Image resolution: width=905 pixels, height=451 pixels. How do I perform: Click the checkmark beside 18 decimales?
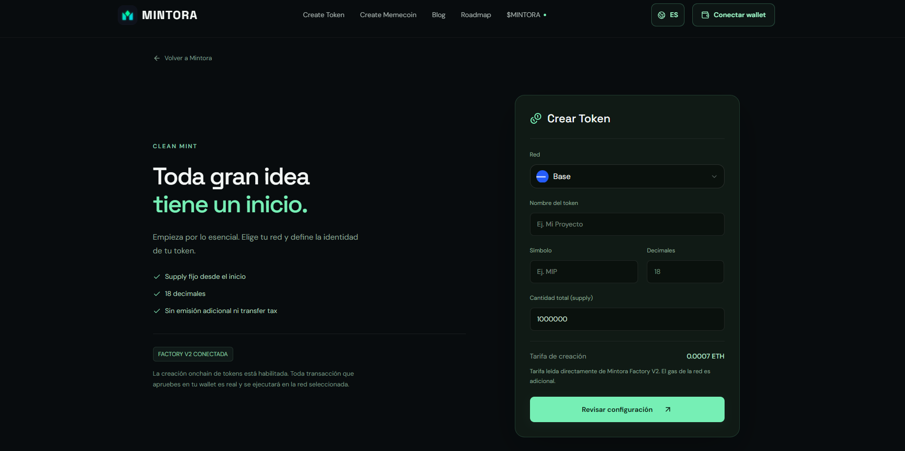point(157,294)
